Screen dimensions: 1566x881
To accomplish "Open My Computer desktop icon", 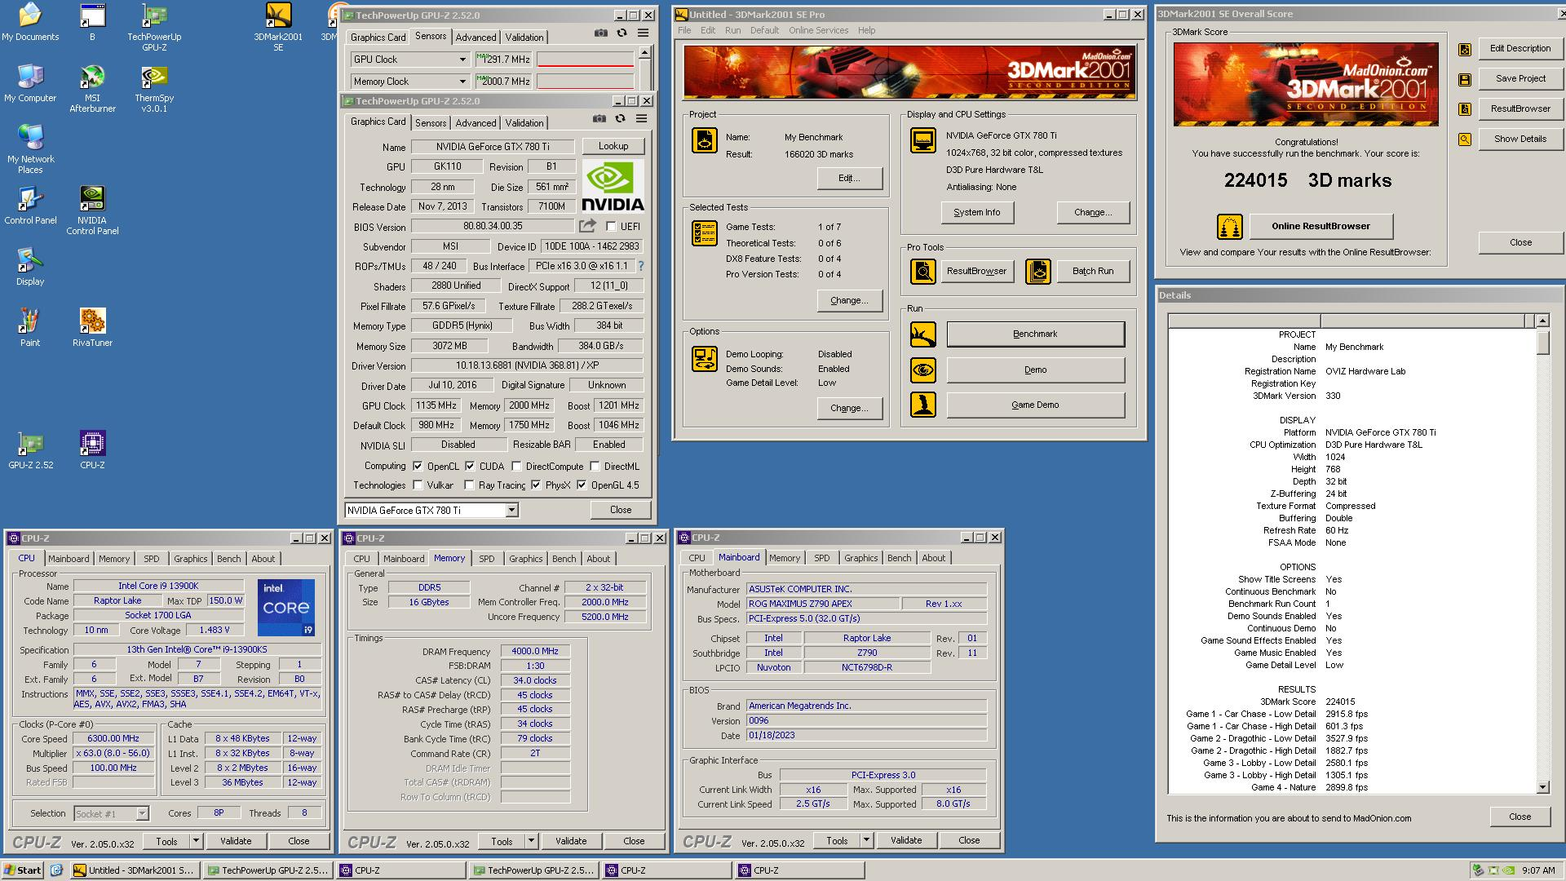I will click(30, 83).
